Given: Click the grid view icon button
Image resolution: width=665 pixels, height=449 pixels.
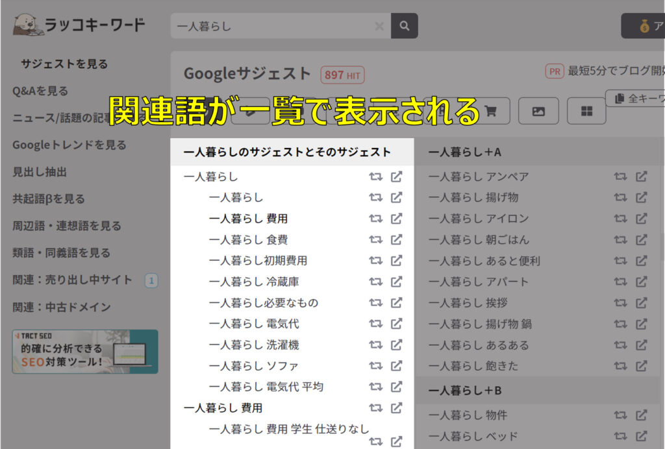Looking at the screenshot, I should (586, 111).
